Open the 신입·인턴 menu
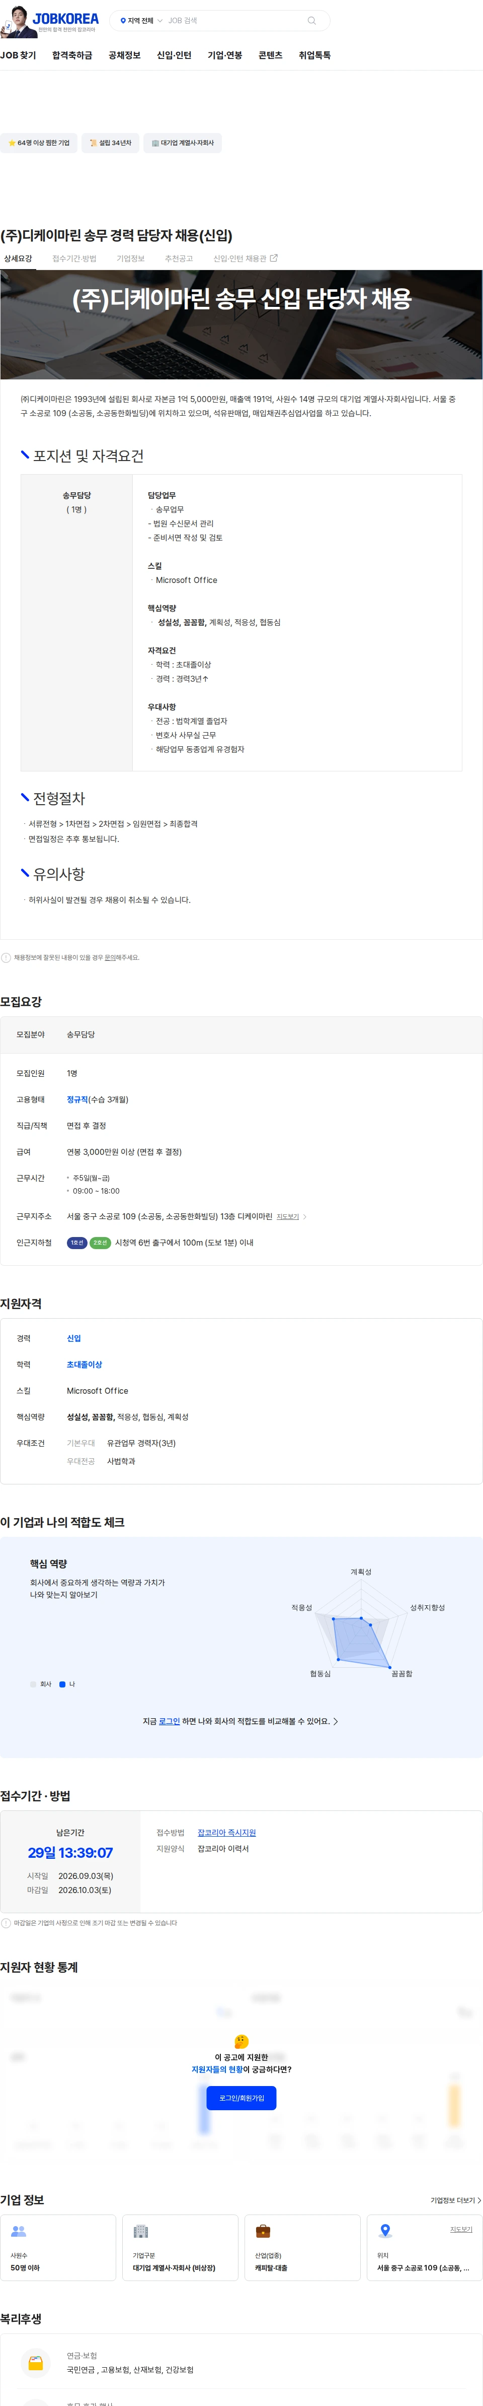The image size is (483, 2406). click(175, 55)
